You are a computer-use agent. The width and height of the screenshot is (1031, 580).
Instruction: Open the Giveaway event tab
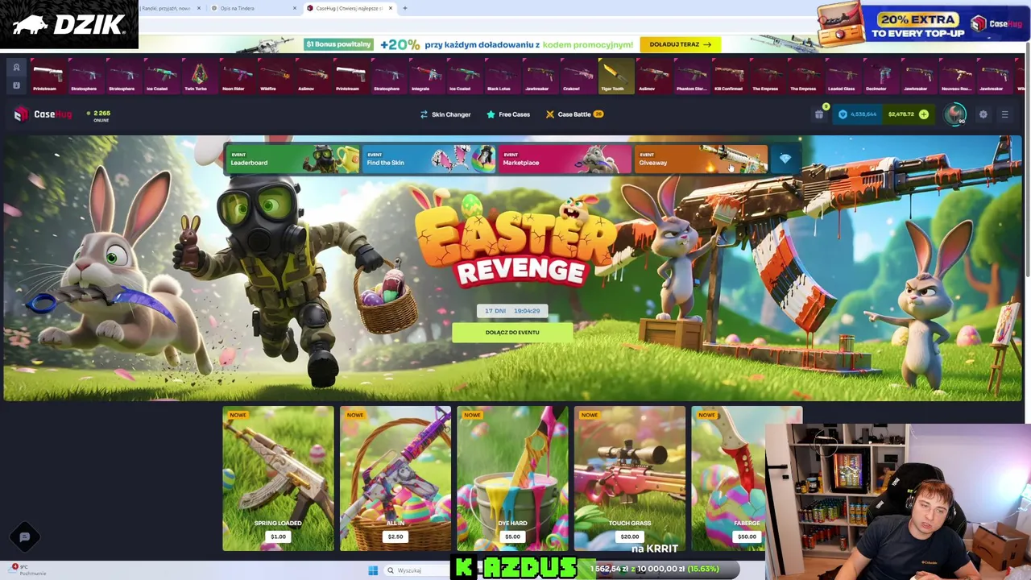(x=700, y=159)
